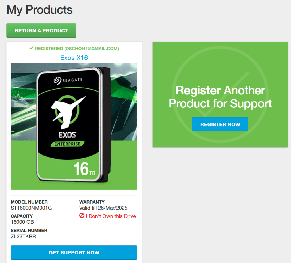This screenshot has width=291, height=263.
Task: Click the serial number ZL23TKRR
Action: coord(23,237)
